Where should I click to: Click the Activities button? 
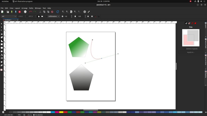pos(5,1)
